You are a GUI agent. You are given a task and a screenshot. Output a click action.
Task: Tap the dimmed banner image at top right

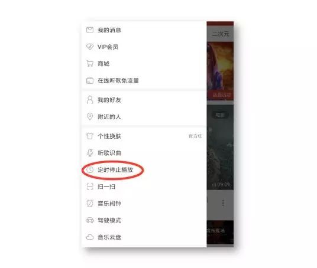[220, 71]
